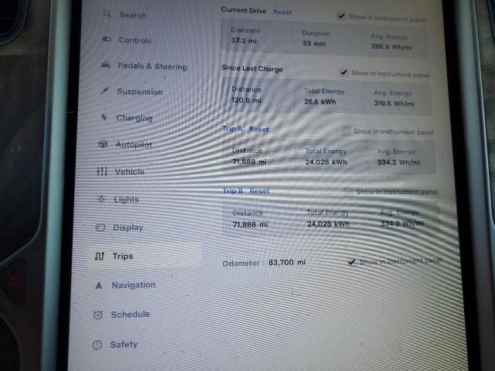Reset the Current Drive statistics
The image size is (495, 371).
click(x=282, y=12)
